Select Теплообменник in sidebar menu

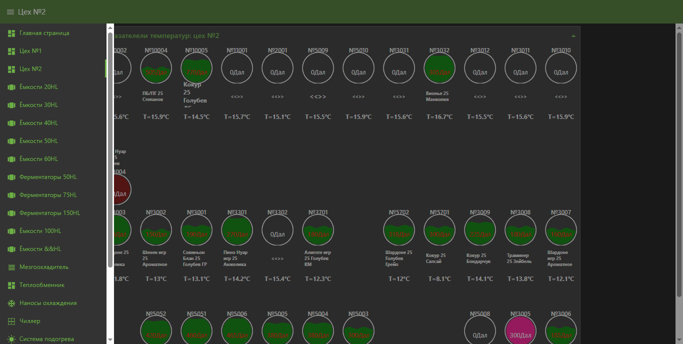tap(42, 285)
